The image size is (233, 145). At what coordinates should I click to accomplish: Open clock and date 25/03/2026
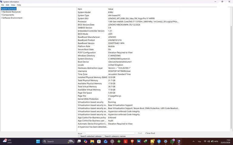click(x=225, y=141)
